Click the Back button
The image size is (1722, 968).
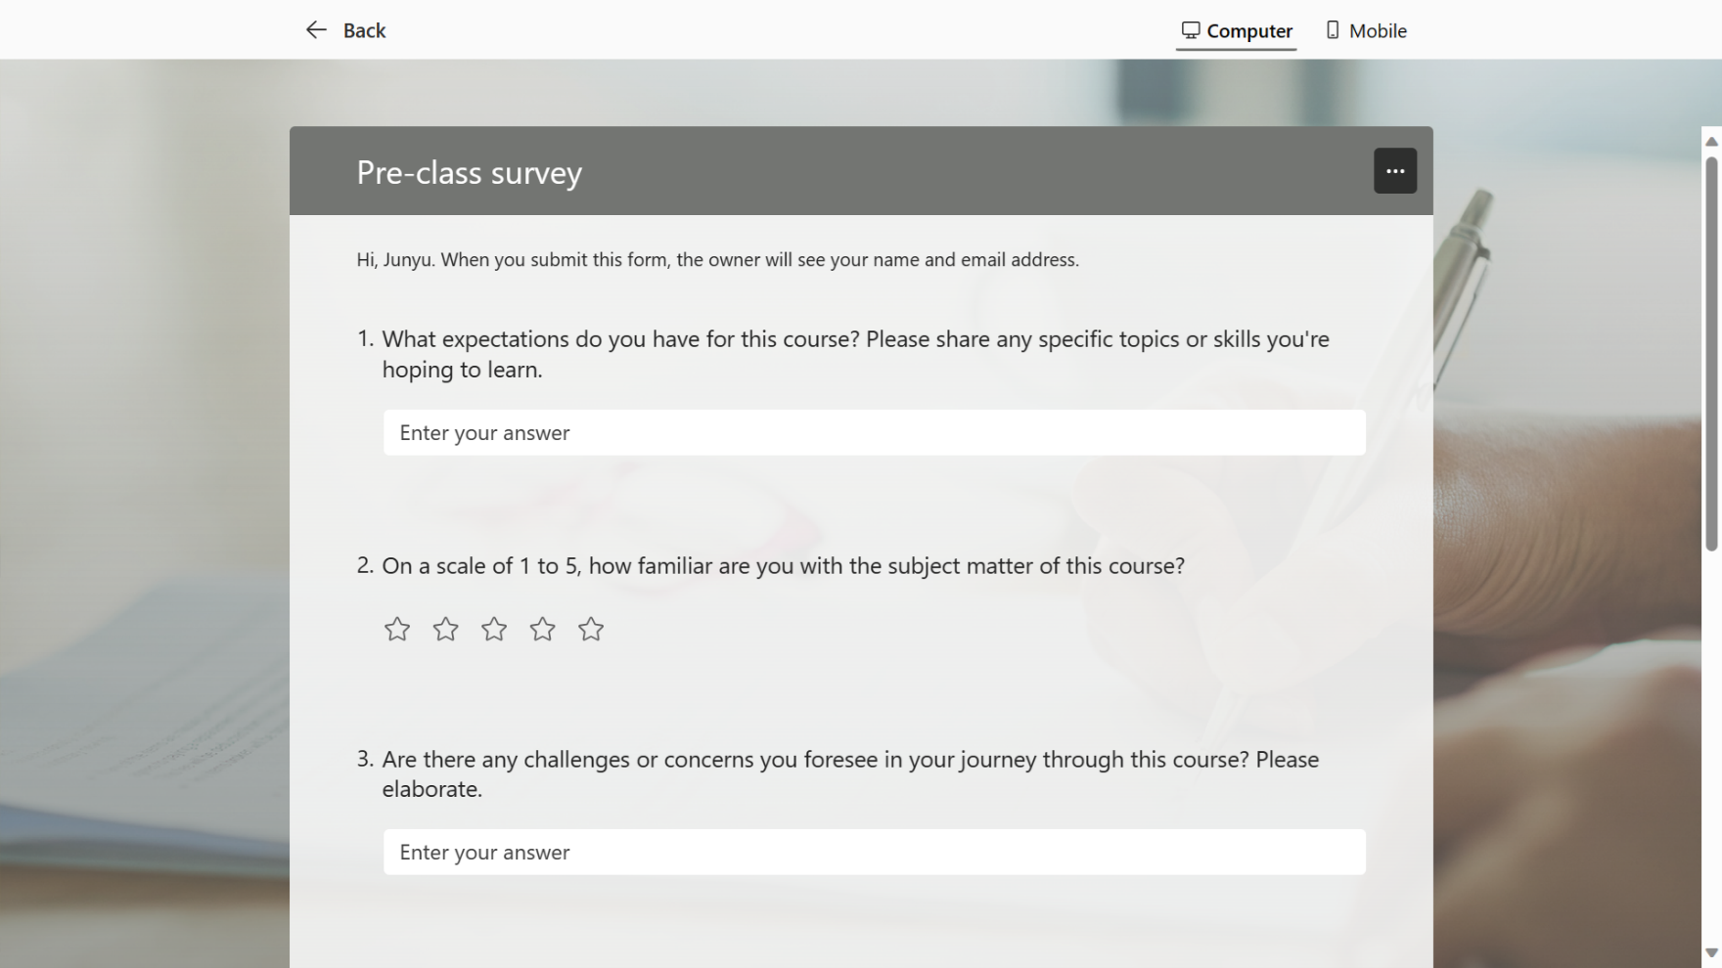pyautogui.click(x=344, y=29)
